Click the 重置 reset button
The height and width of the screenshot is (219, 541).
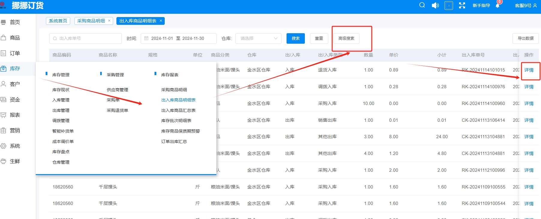coord(319,38)
